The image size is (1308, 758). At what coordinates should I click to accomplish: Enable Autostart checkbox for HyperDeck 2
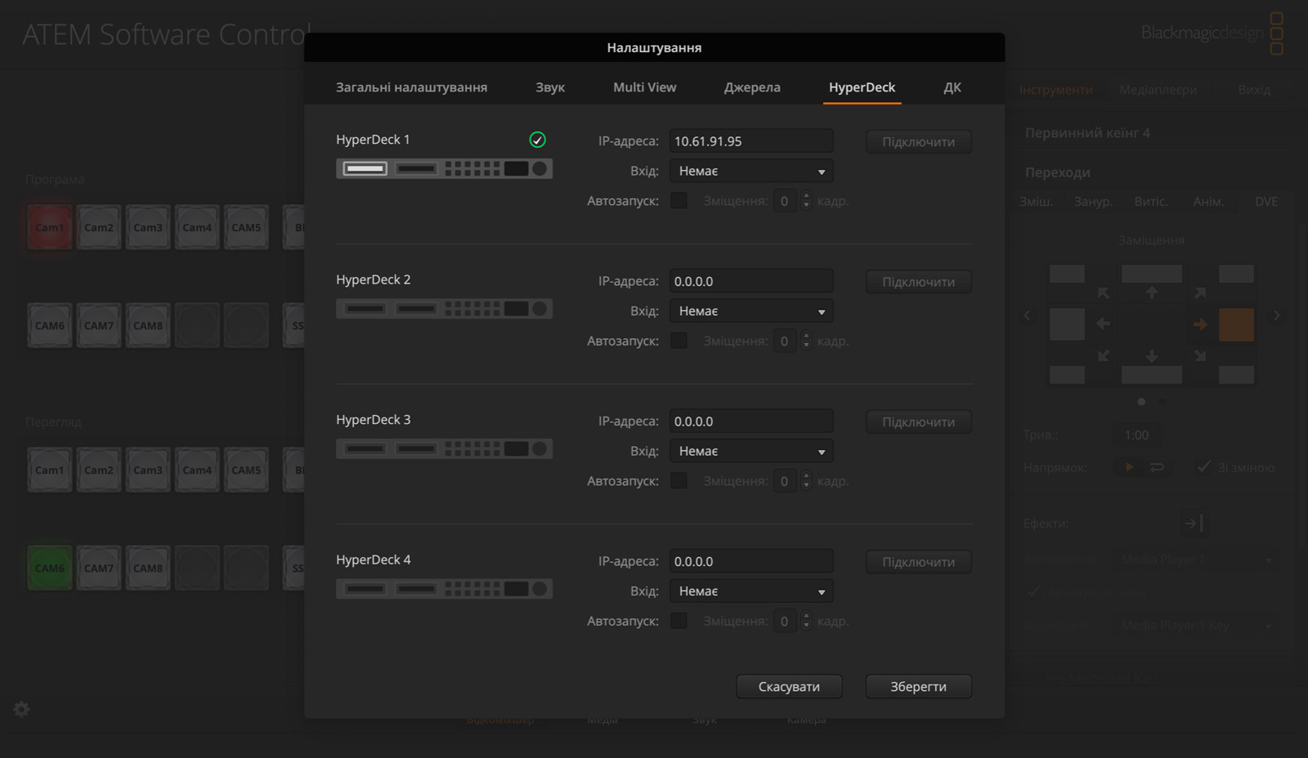click(679, 341)
